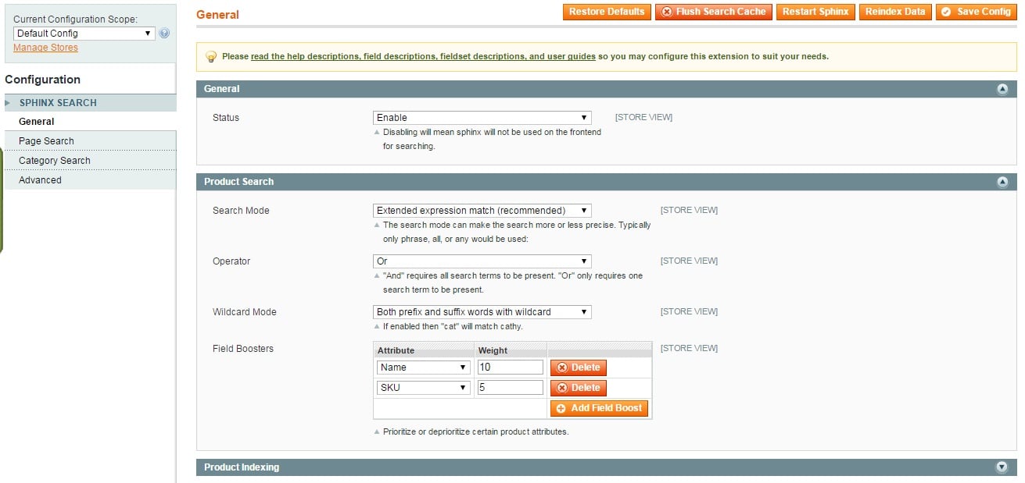
Task: Edit the Name booster weight field
Action: (510, 367)
